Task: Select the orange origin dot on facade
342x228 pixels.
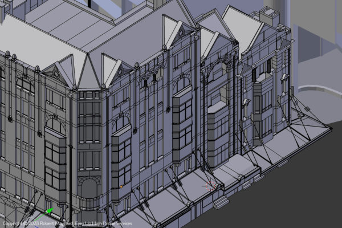Action: 121,186
